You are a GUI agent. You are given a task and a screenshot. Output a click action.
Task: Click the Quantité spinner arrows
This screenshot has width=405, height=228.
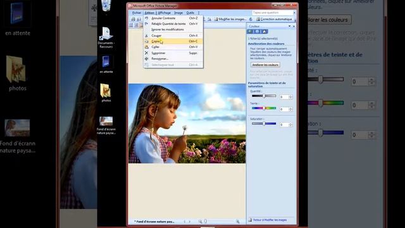pyautogui.click(x=290, y=97)
